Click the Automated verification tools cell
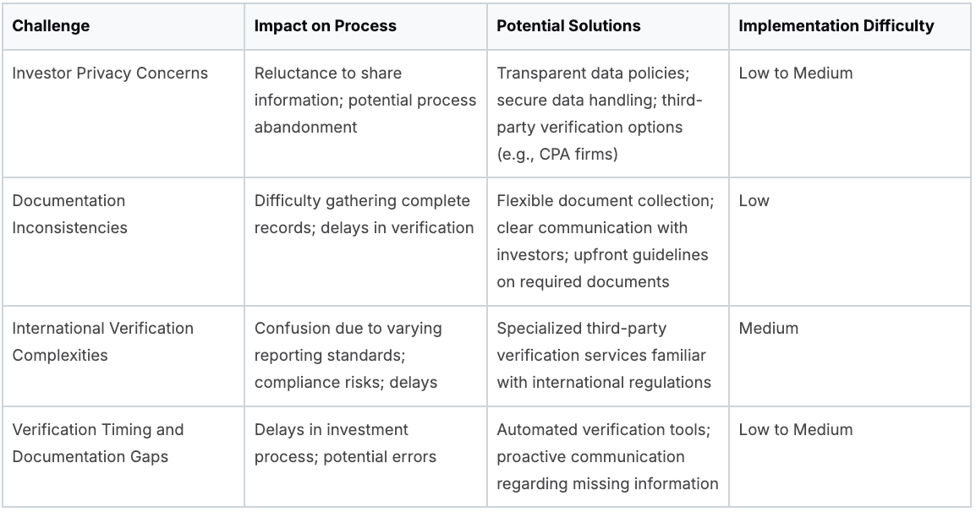This screenshot has width=976, height=512. (x=607, y=456)
